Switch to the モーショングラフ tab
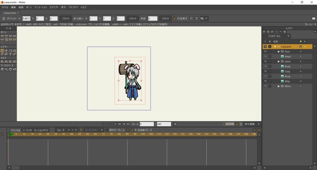This screenshot has height=170, width=317. (x=41, y=130)
